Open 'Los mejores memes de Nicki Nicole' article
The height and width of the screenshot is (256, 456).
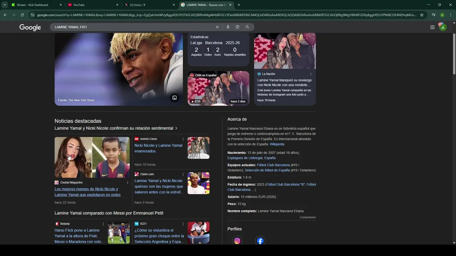88,192
